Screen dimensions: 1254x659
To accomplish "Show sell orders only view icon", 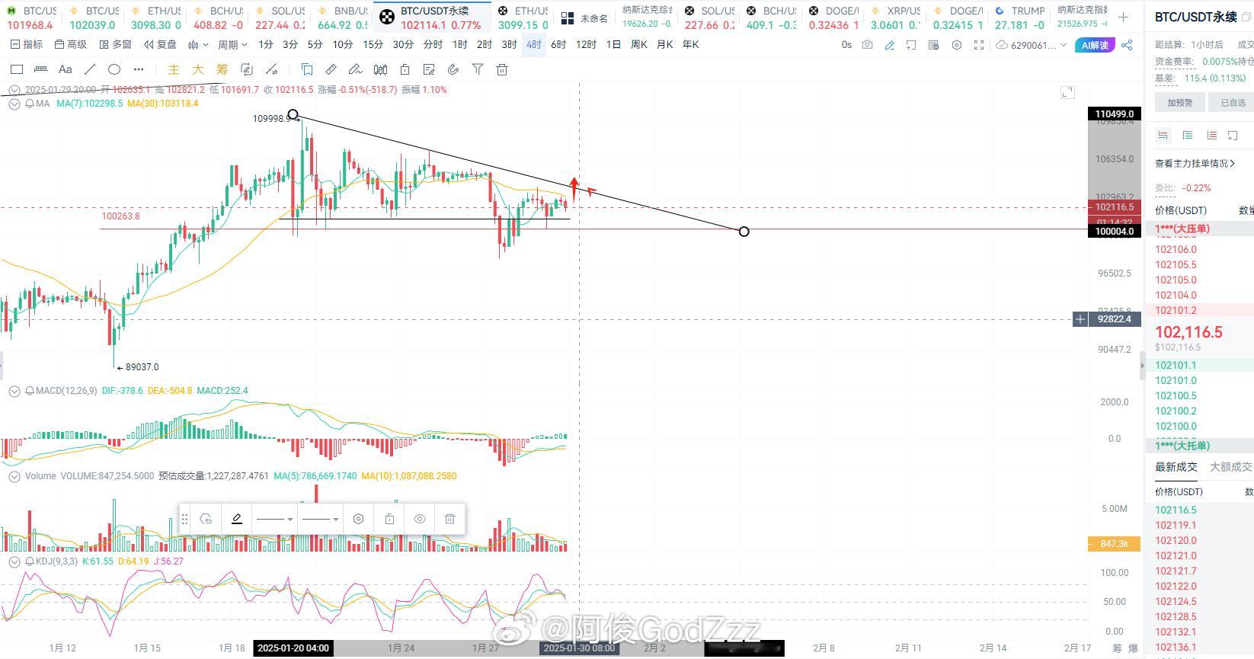I will coord(1211,135).
